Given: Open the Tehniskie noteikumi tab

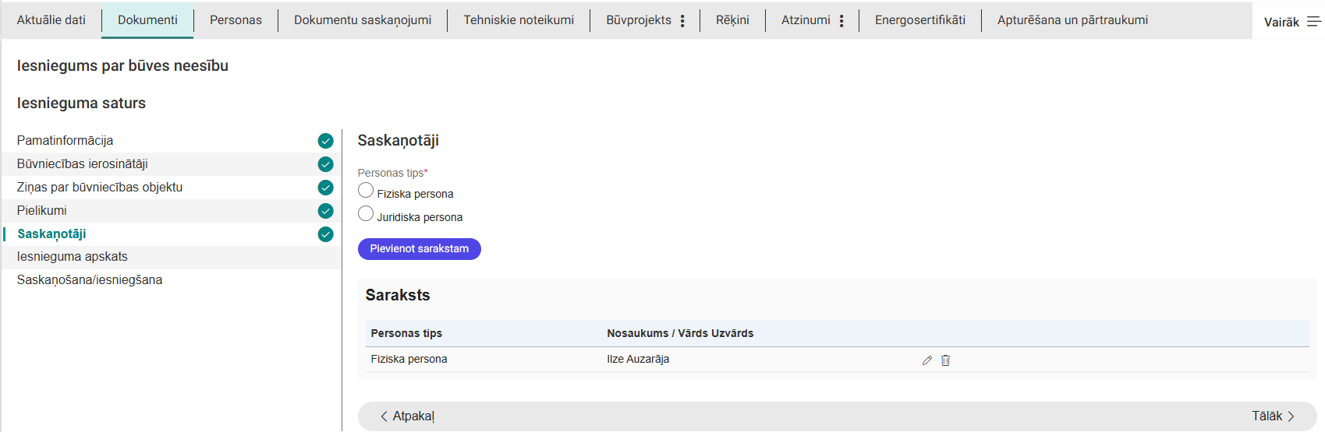Looking at the screenshot, I should click(518, 20).
